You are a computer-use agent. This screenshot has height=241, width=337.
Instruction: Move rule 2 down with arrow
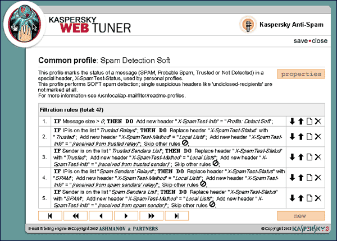292,137
